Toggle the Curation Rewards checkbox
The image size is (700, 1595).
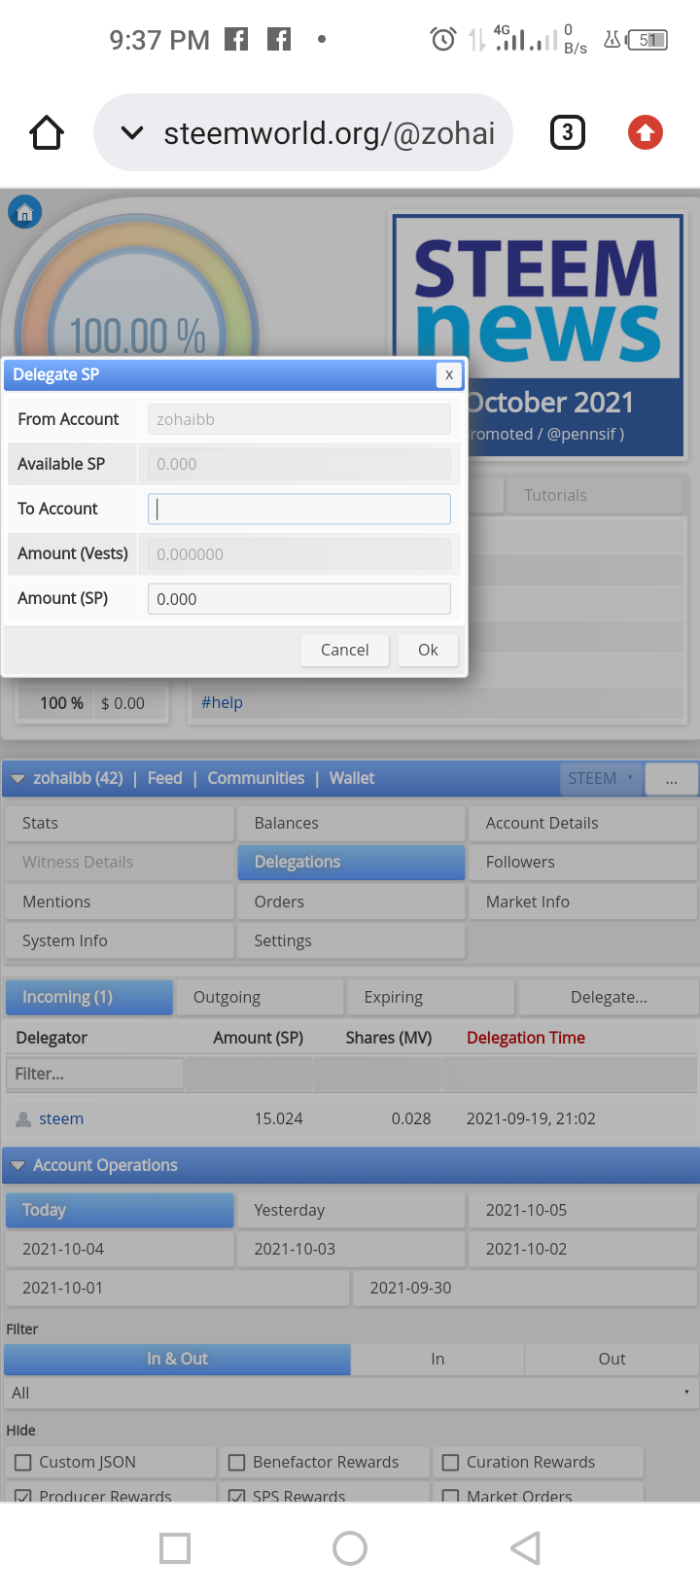click(450, 1462)
